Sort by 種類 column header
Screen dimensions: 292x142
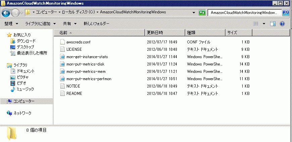[205, 33]
